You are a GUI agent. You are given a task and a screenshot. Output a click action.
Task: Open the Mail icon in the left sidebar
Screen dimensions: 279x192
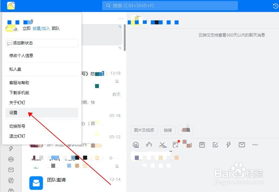[x=11, y=170]
